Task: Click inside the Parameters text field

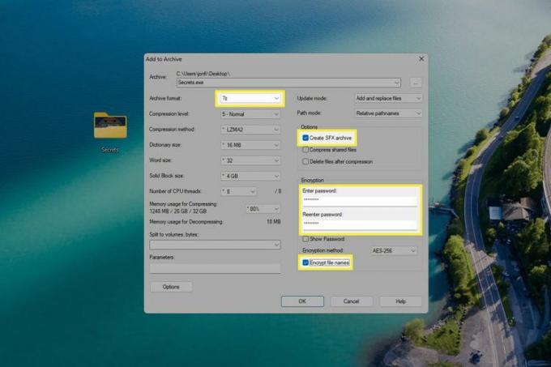Action: click(x=215, y=268)
